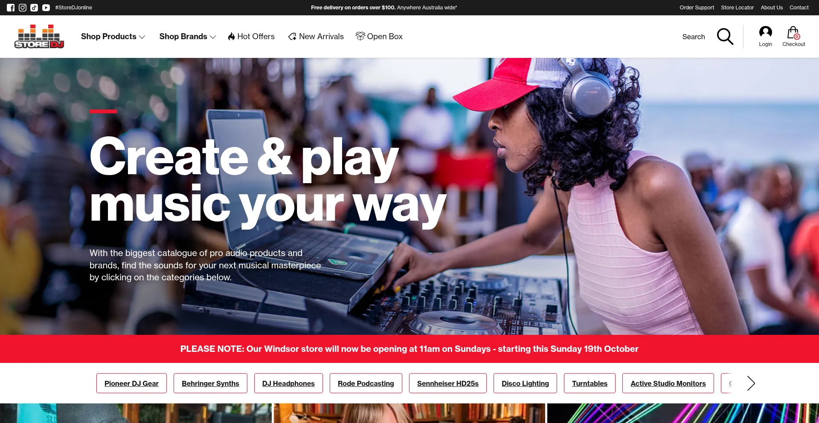Select the Rode Podcasting category chip
Image resolution: width=819 pixels, height=423 pixels.
pos(366,383)
